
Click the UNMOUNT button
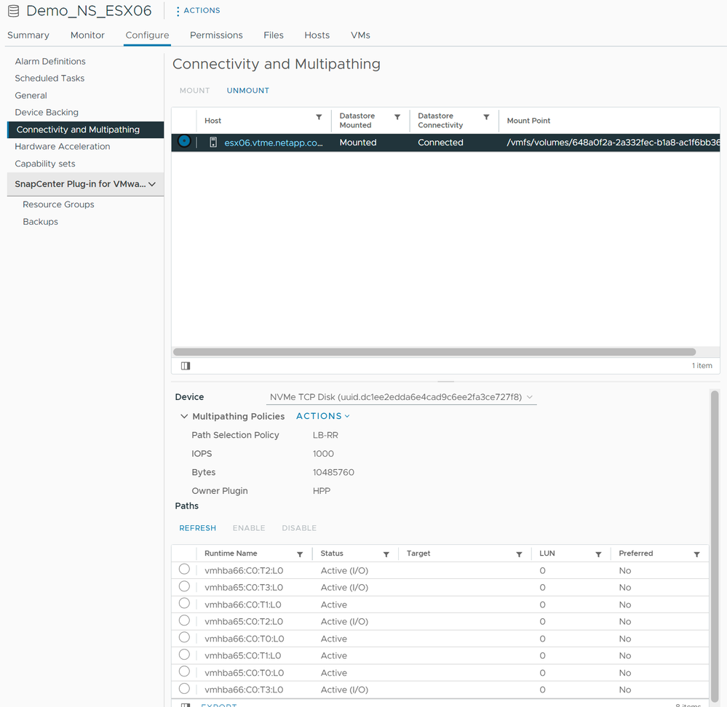[247, 91]
